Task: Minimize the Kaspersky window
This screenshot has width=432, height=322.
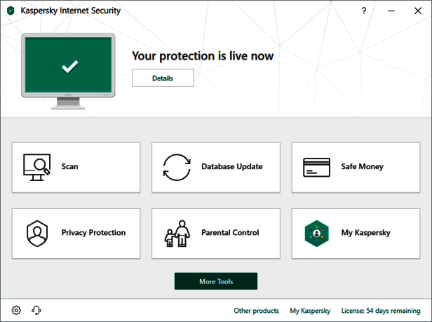Action: (x=389, y=11)
